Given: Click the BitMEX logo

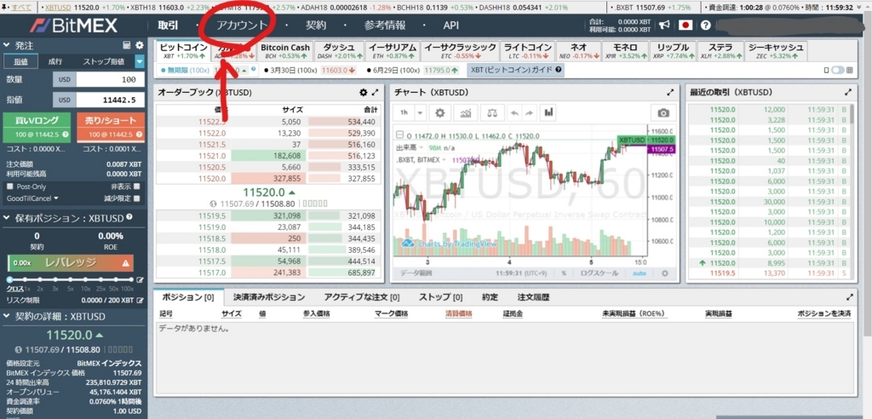Looking at the screenshot, I should pyautogui.click(x=73, y=25).
